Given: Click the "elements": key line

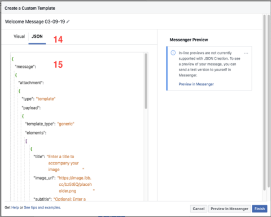Looking at the screenshot, I should (36, 133).
